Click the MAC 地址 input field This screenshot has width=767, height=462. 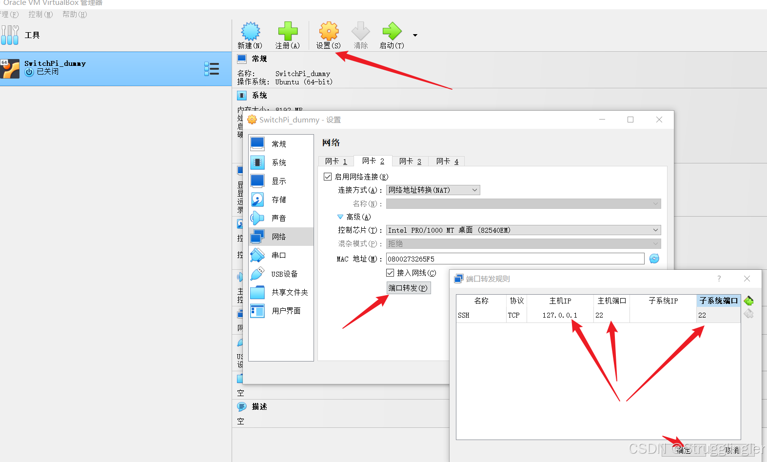pyautogui.click(x=515, y=259)
